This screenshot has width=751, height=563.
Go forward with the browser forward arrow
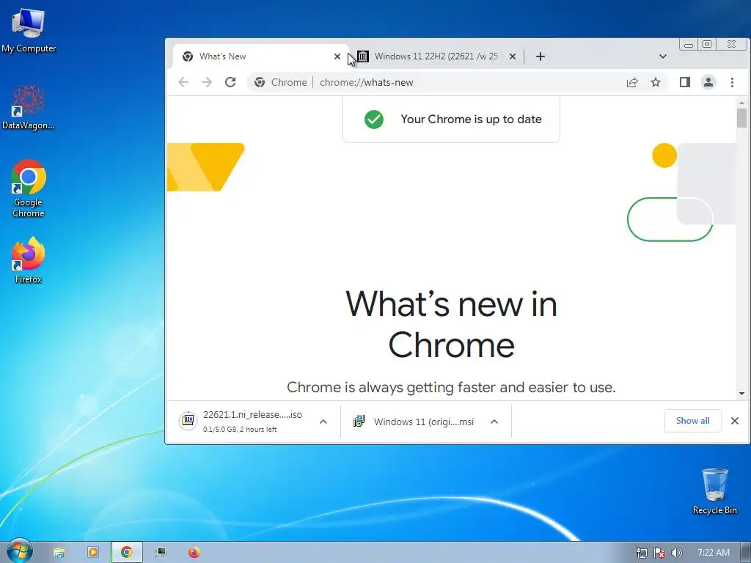tap(207, 82)
